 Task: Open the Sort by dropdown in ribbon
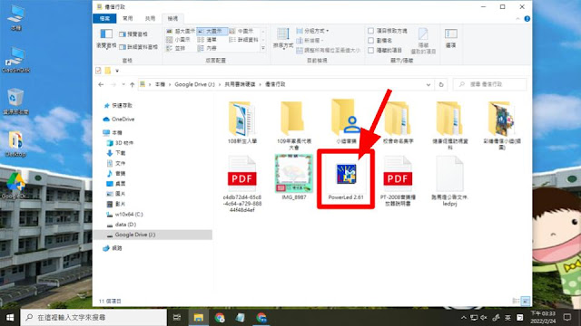tap(283, 38)
